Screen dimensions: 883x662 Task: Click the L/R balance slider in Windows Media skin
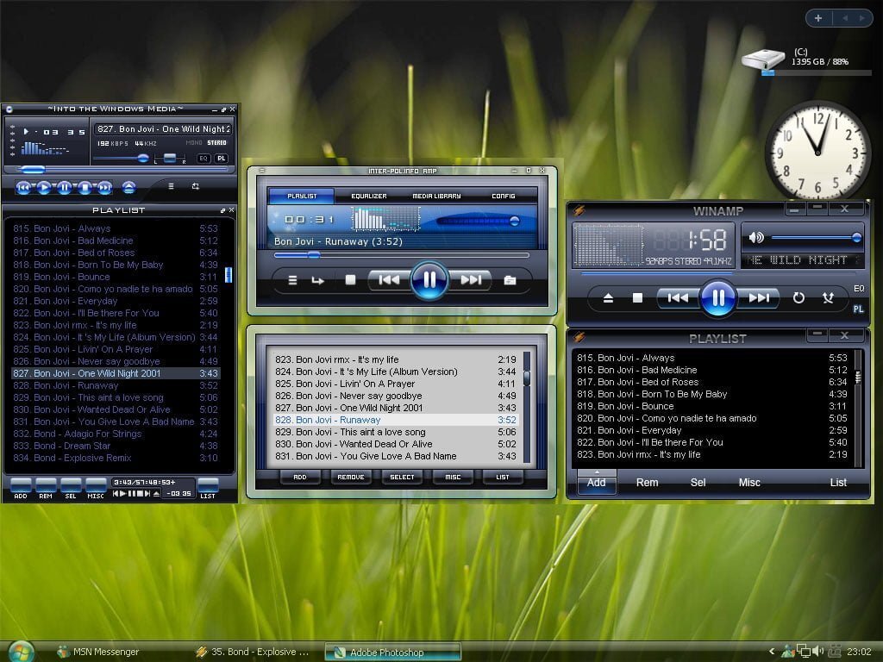(x=170, y=159)
